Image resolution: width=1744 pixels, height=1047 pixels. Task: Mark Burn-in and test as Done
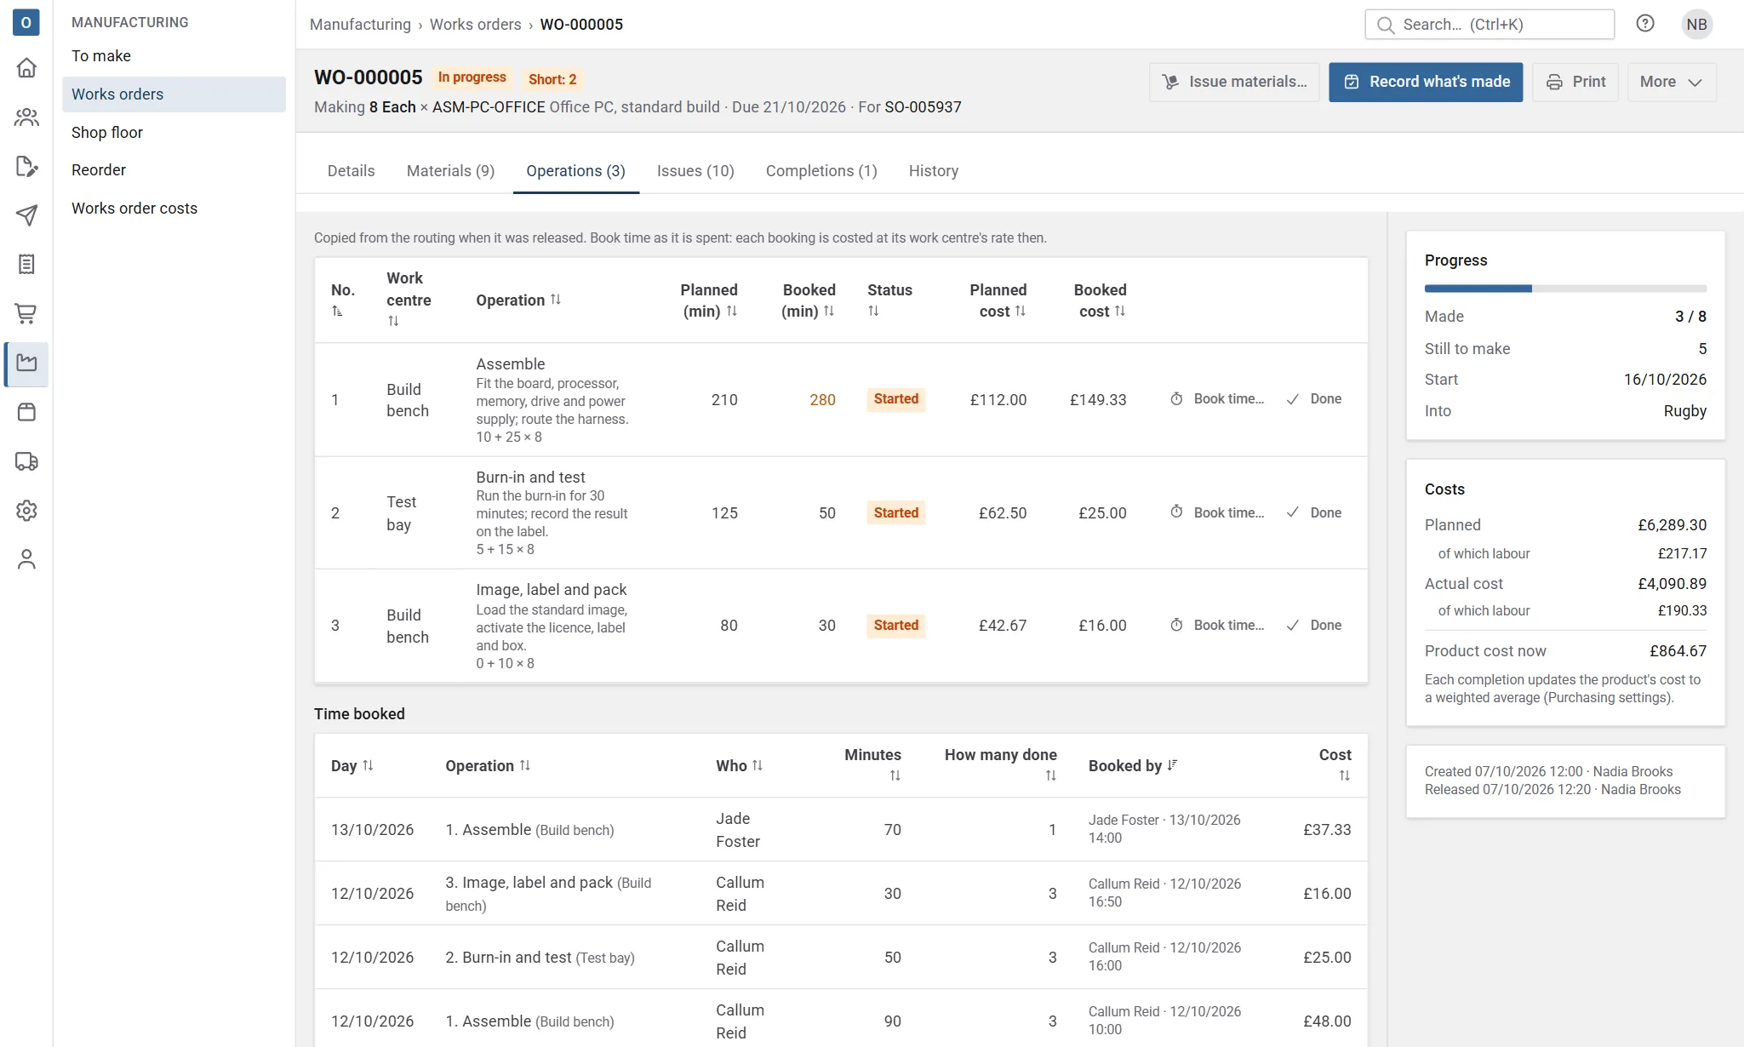coord(1315,512)
